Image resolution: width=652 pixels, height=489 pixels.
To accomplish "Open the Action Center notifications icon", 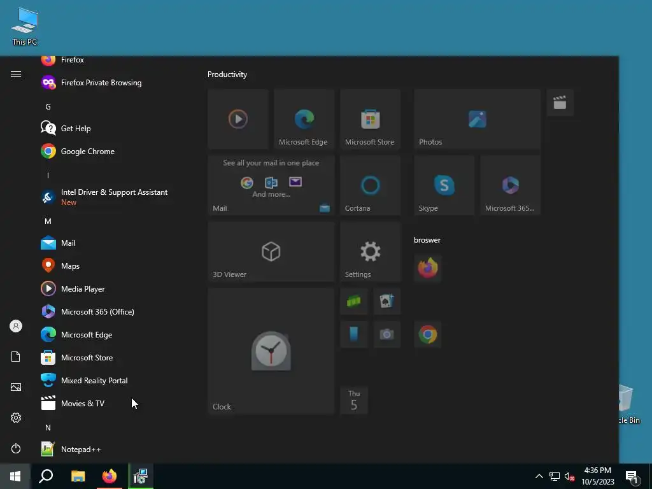I will click(x=632, y=476).
